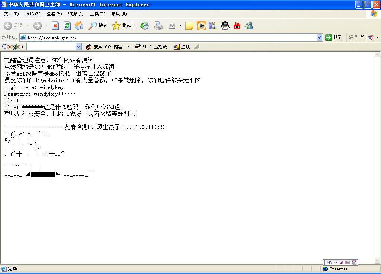Toggle the Google highlighter pen
The image size is (381, 274).
(197, 47)
